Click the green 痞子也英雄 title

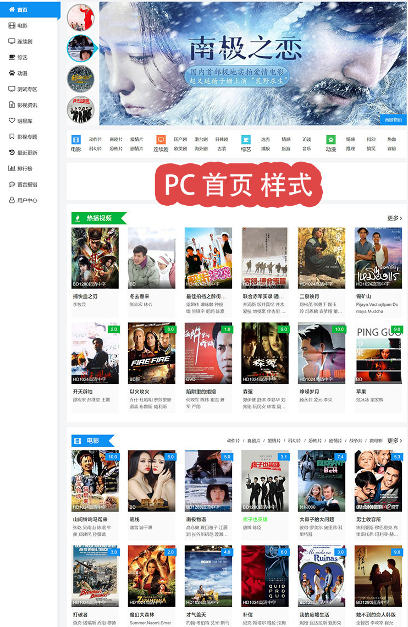point(255,519)
